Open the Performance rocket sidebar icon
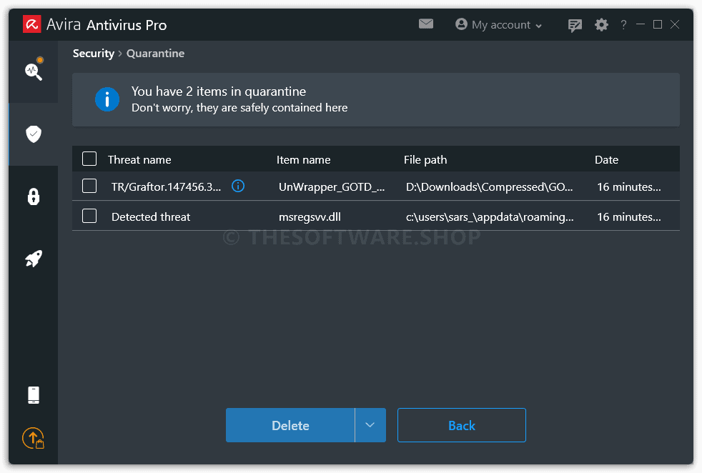Image resolution: width=702 pixels, height=473 pixels. coord(34,259)
